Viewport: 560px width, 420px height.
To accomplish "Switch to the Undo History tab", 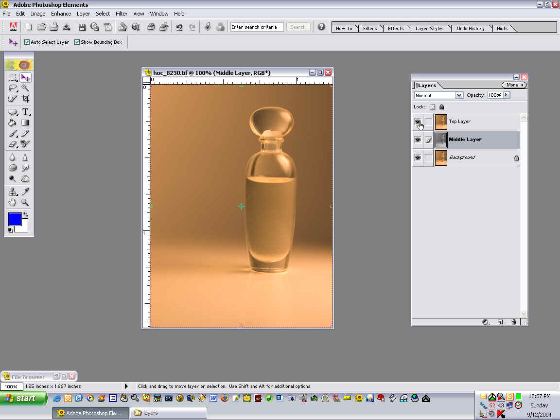I will pos(470,28).
